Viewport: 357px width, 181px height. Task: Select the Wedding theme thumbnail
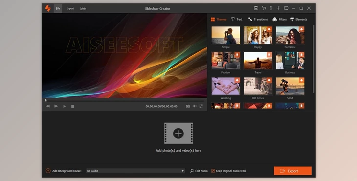(x=225, y=86)
